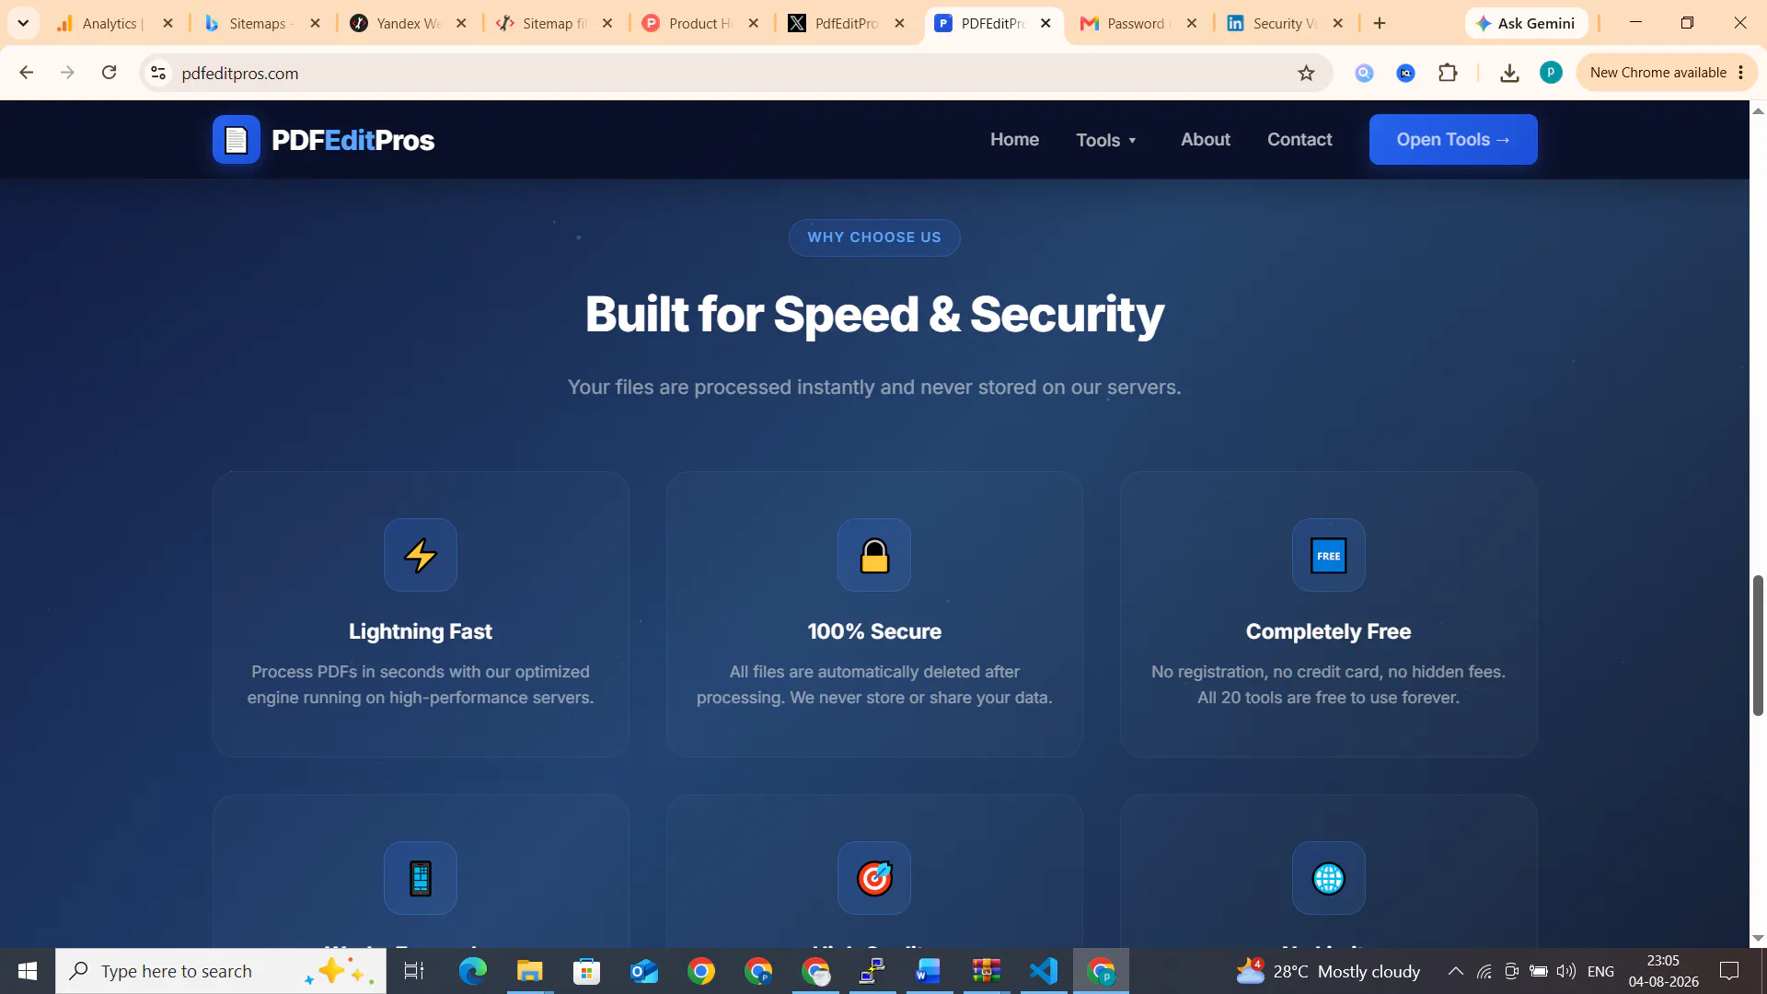Close the active PDFEditPros tab

coord(1045,23)
